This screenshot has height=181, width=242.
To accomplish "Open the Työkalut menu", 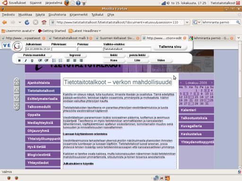I will 97,15.
